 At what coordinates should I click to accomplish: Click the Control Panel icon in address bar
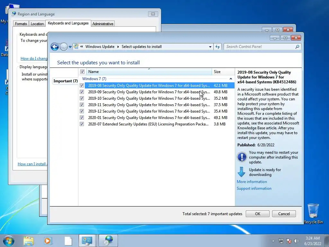click(x=76, y=47)
